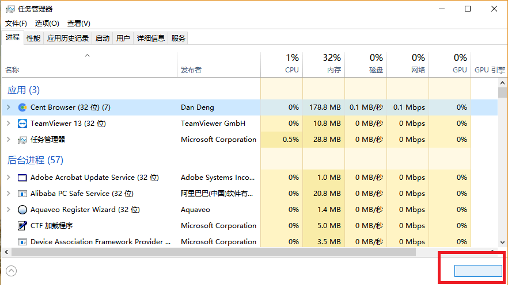Click the CTF 加载程序 icon

[x=22, y=226]
